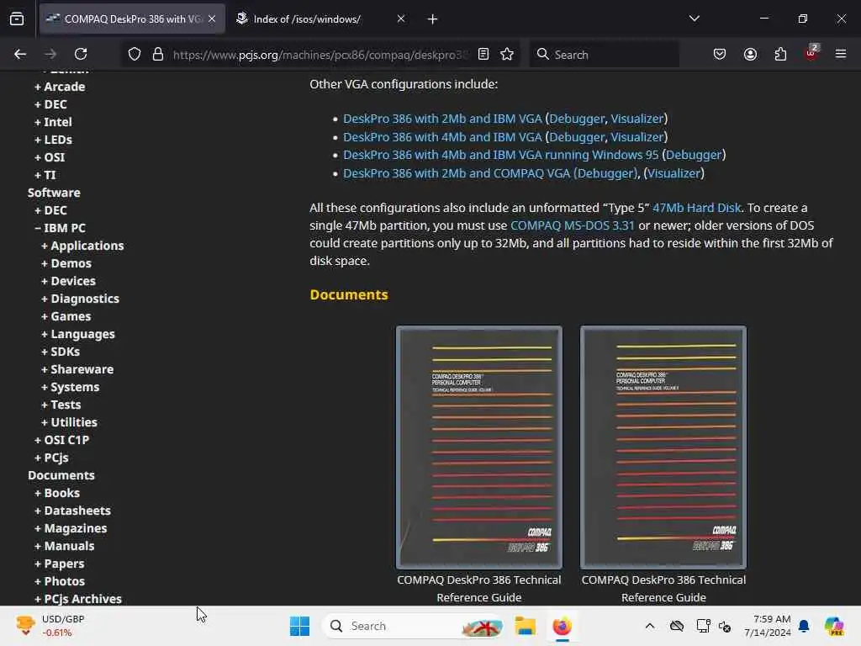
Task: Expand Applications under IBM PC
Action: pyautogui.click(x=82, y=246)
